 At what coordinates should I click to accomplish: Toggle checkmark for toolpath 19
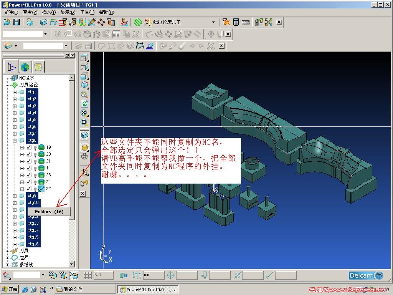click(29, 147)
